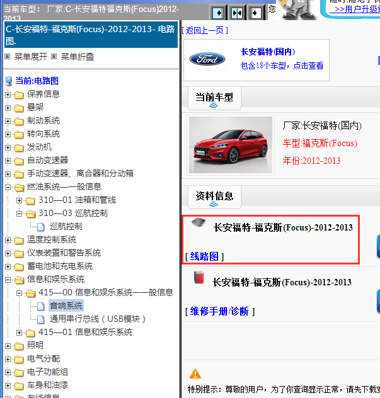This screenshot has height=398, width=380.
Task: Collapse the 310—03 巡航控制 node
Action: pos(19,213)
